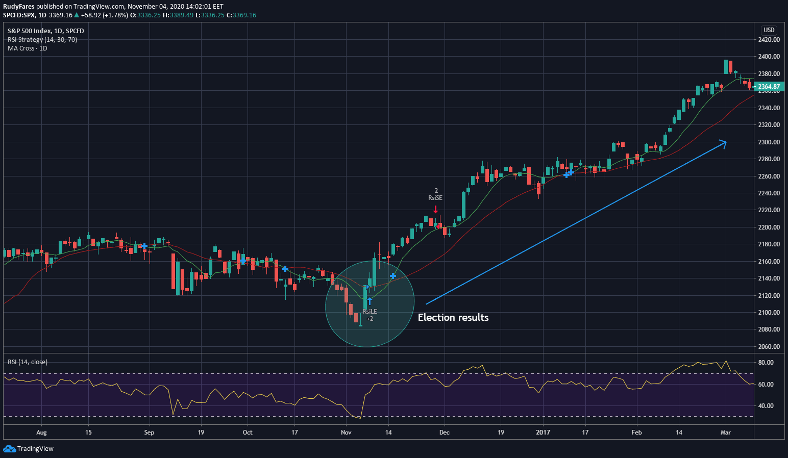Click the 2400.00 level on the price scale
The image size is (788, 458).
[769, 57]
